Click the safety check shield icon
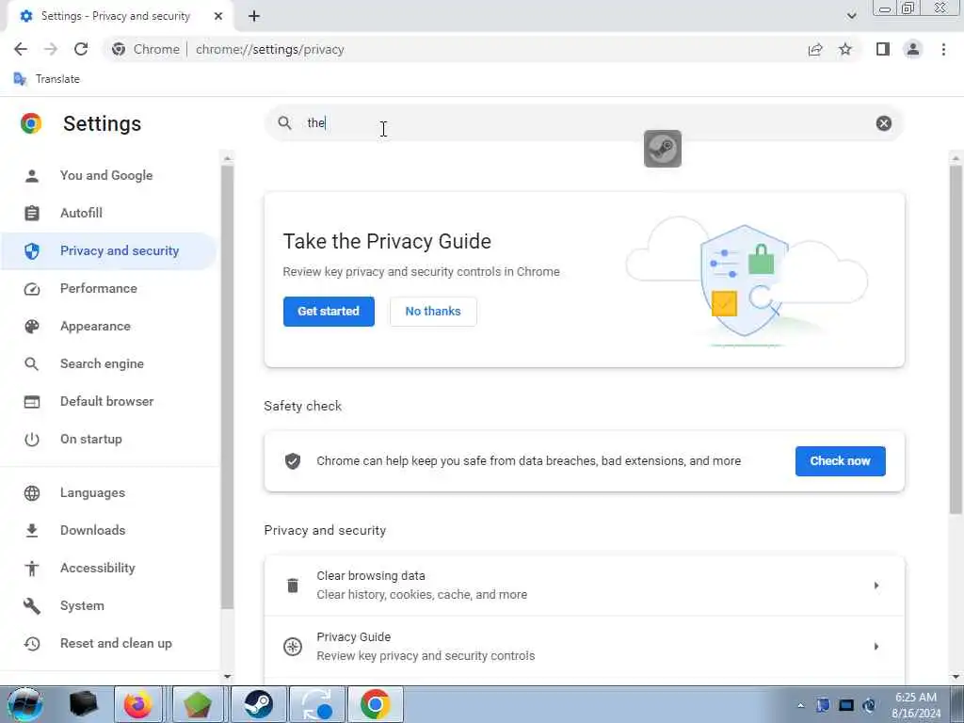Viewport: 964px width, 723px height. [293, 461]
